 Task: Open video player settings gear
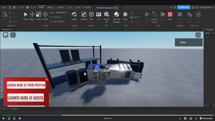(x=185, y=118)
